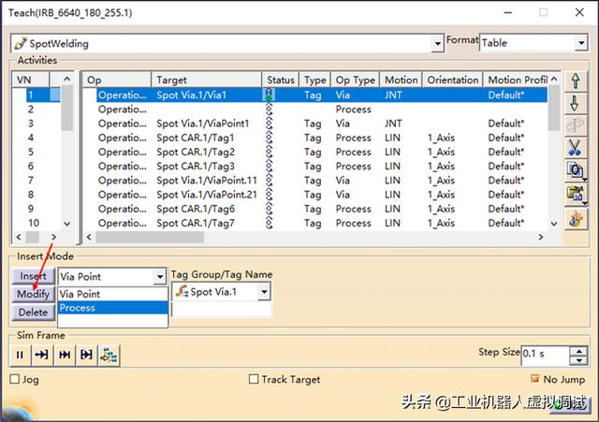Image resolution: width=599 pixels, height=422 pixels.
Task: Click the Status column header
Action: pyautogui.click(x=281, y=80)
